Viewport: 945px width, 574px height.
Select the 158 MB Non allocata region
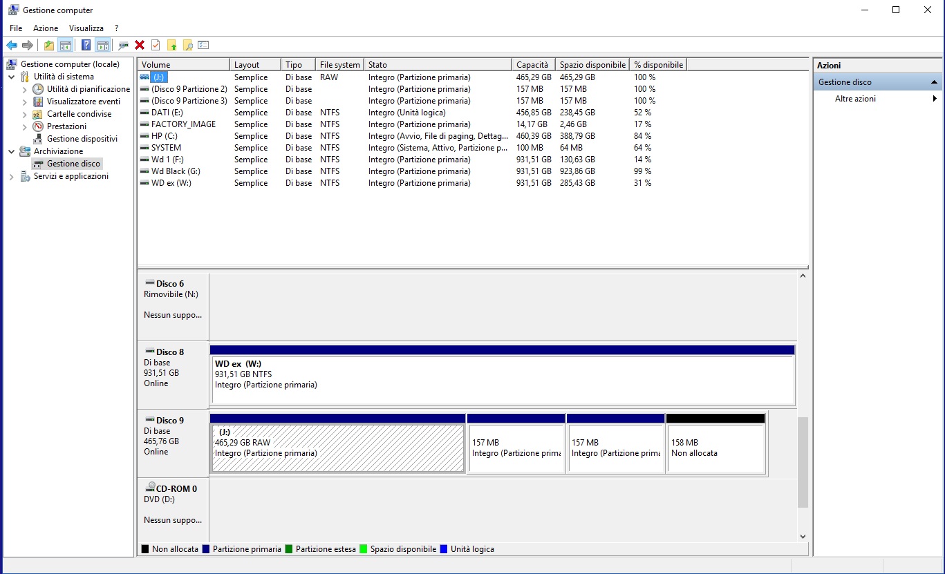click(x=715, y=448)
